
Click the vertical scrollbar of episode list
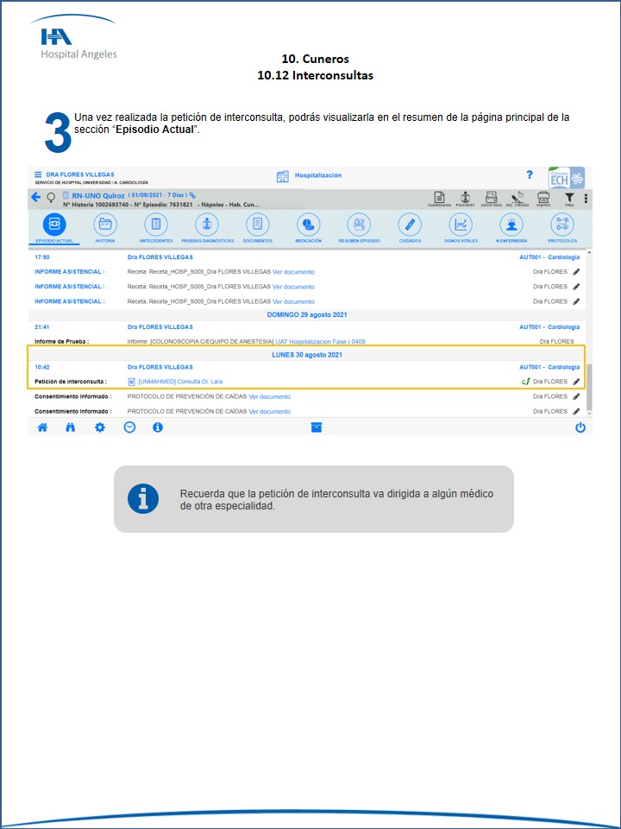(x=590, y=380)
